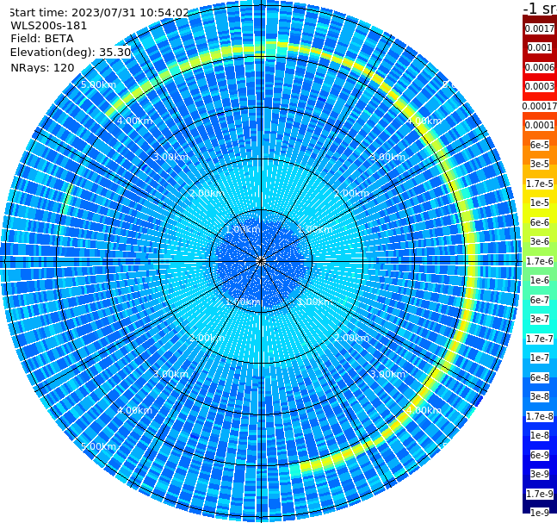This screenshot has width=557, height=523.
Task: Select the 3e-5 colorbar label
Action: coord(540,164)
